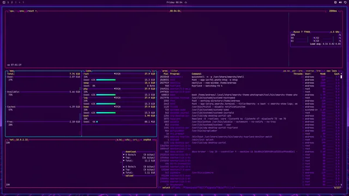
Task: Click the boot disk used bar
Action: [97, 122]
